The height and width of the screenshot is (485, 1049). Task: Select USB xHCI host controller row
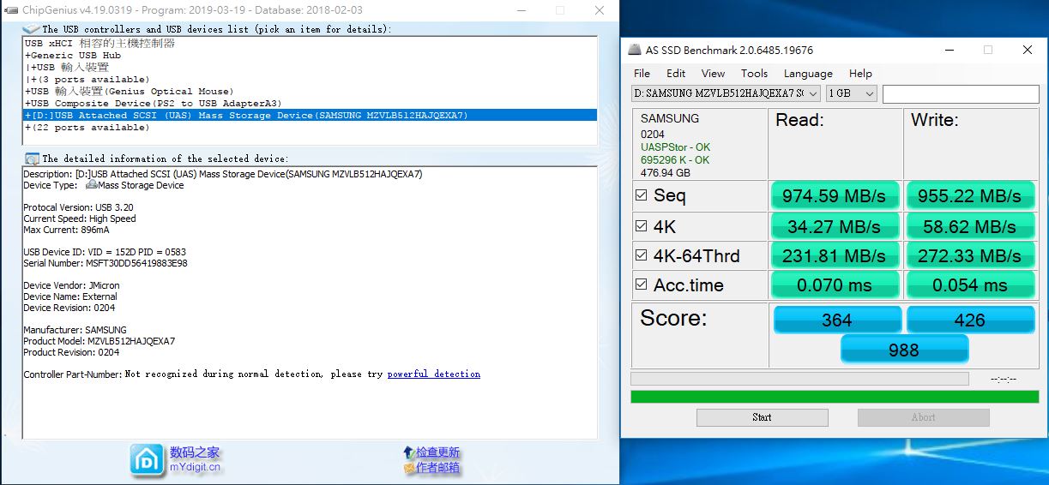point(310,43)
